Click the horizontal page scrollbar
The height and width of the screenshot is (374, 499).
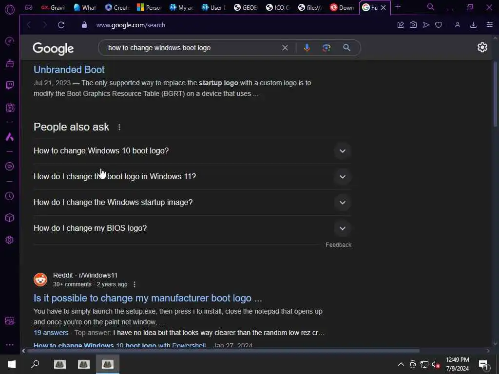[x=223, y=351]
